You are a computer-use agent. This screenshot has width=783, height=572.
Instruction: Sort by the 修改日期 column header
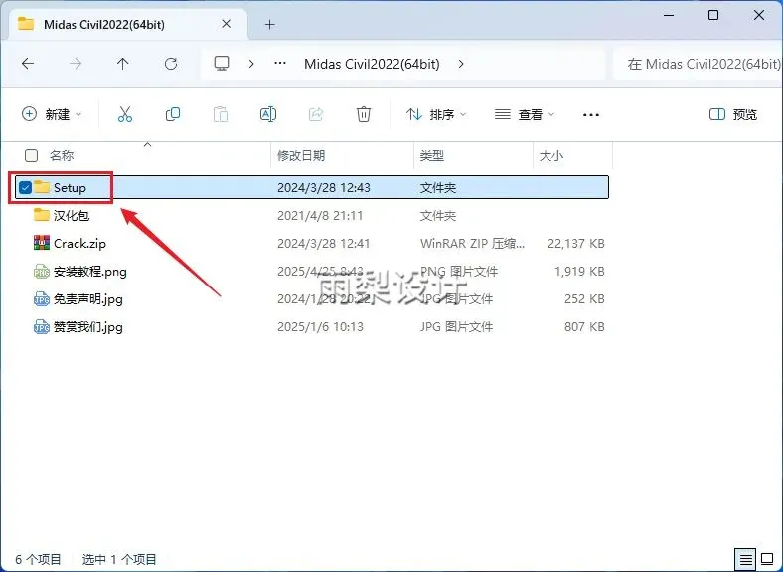301,155
